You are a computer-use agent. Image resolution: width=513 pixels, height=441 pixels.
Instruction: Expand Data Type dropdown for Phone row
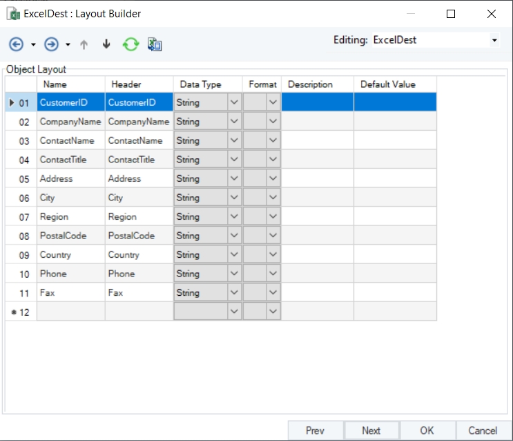tap(234, 274)
